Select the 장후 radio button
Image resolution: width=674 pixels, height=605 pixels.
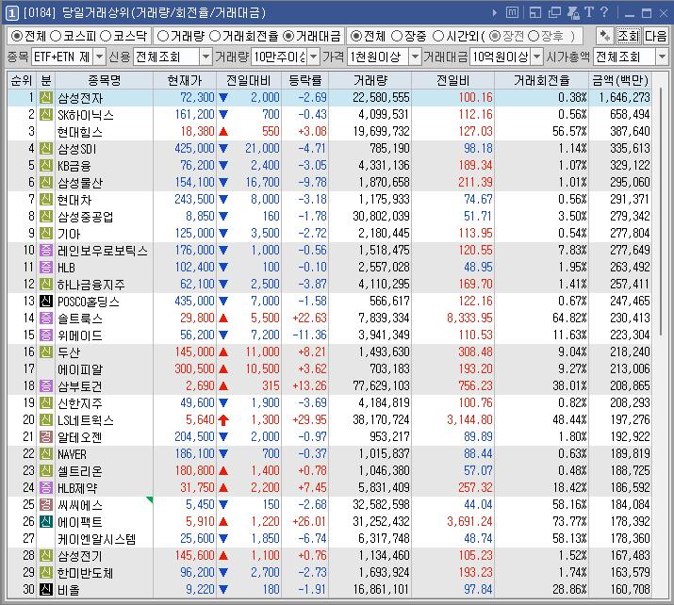534,36
